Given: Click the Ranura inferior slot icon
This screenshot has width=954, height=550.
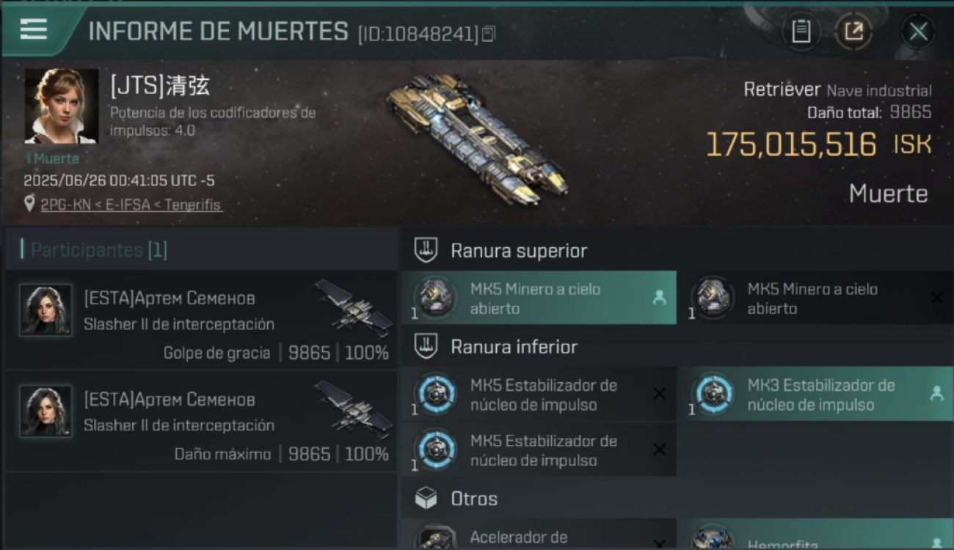Looking at the screenshot, I should click(x=426, y=346).
